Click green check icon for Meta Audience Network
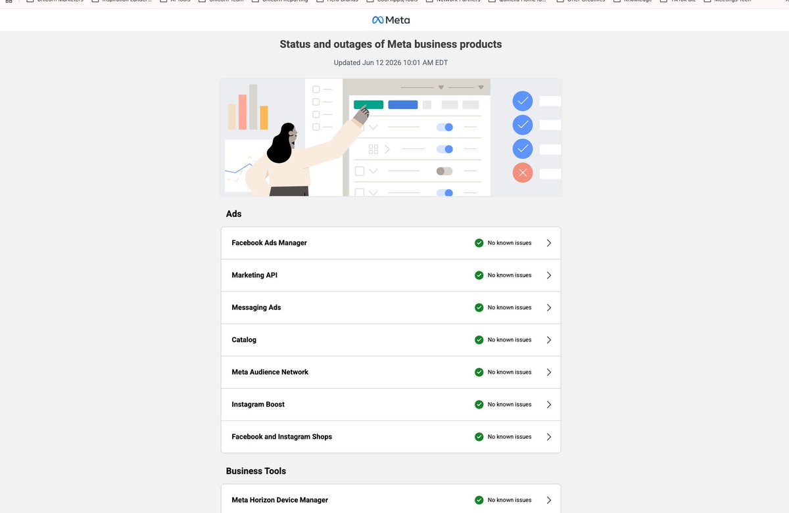Screen dimensions: 789x513 coord(479,372)
